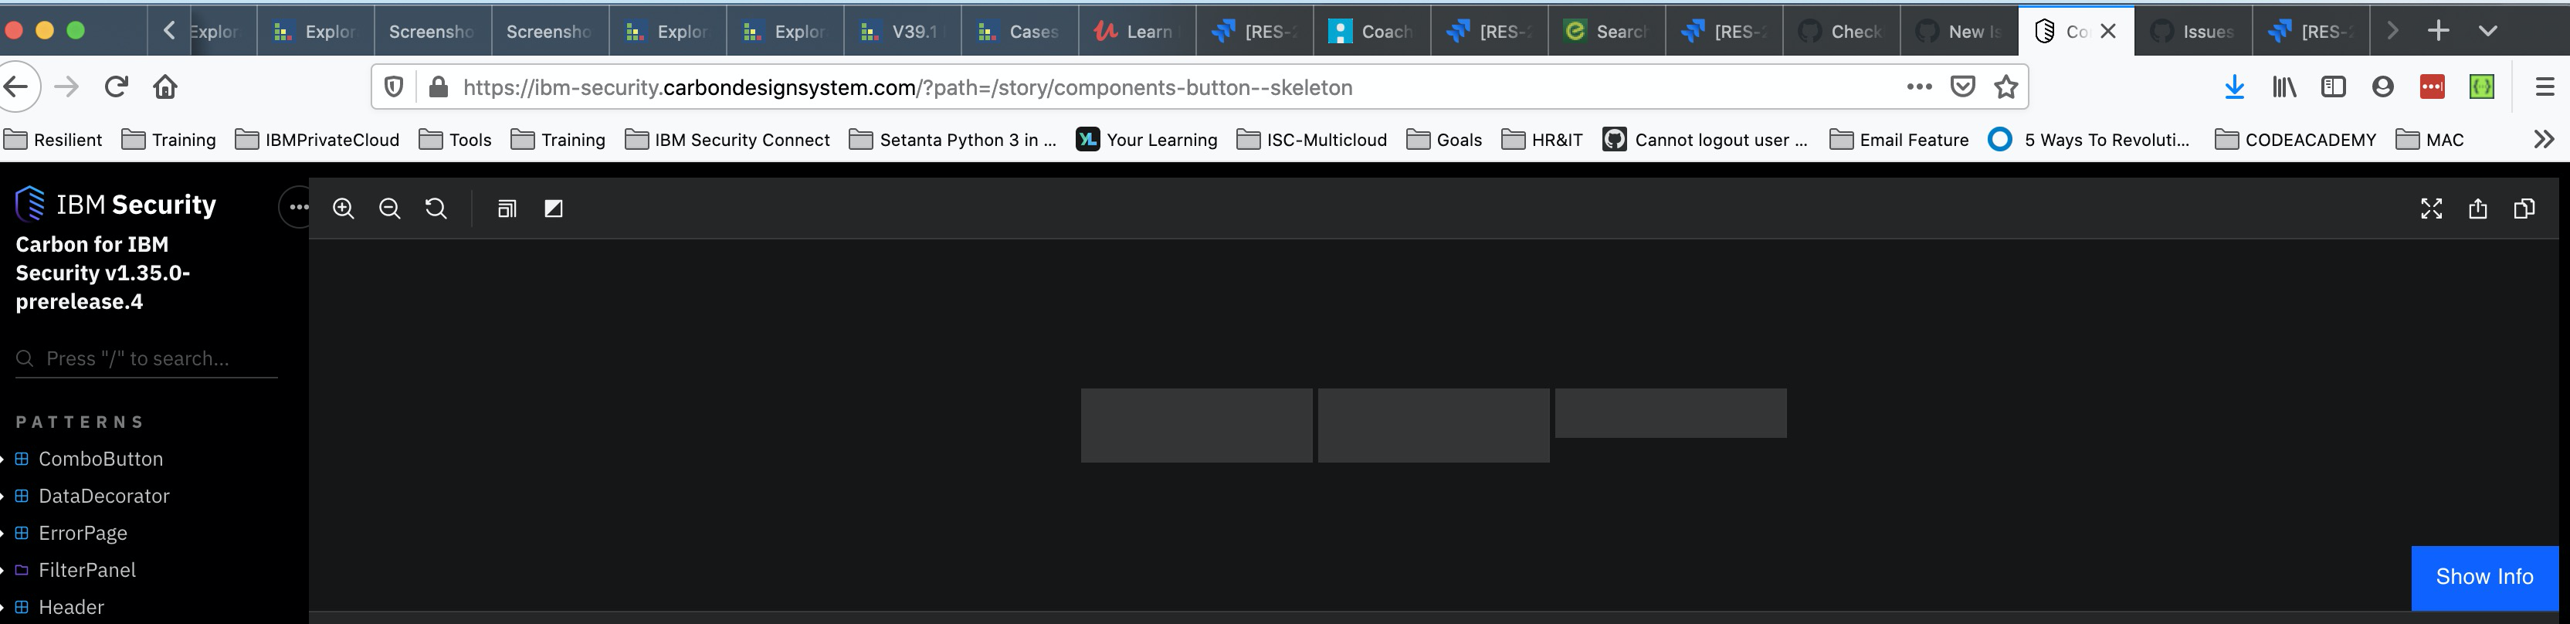This screenshot has height=624, width=2570.
Task: Open the Storybook sidebar ellipsis menu
Action: click(x=297, y=208)
